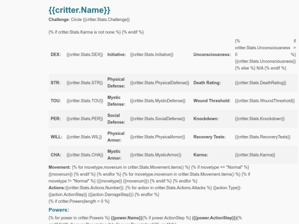The height and width of the screenshot is (224, 299).
Task: Click the STR: label cell
Action: coord(55,83)
